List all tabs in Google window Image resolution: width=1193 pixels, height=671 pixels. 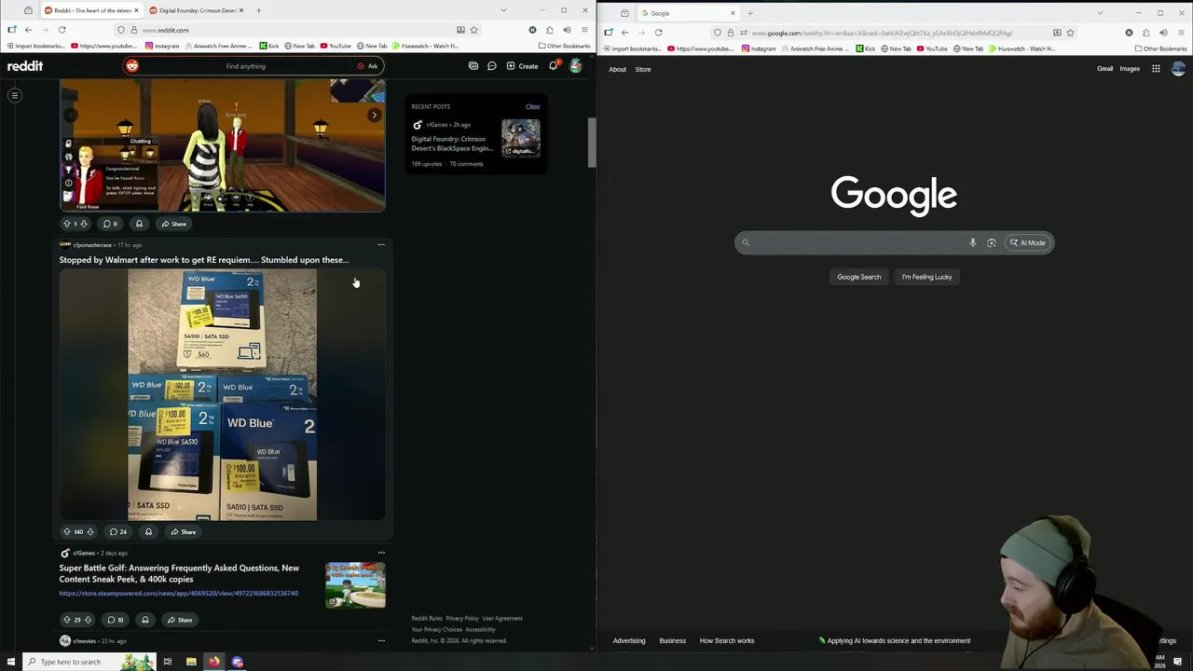[x=1100, y=13]
